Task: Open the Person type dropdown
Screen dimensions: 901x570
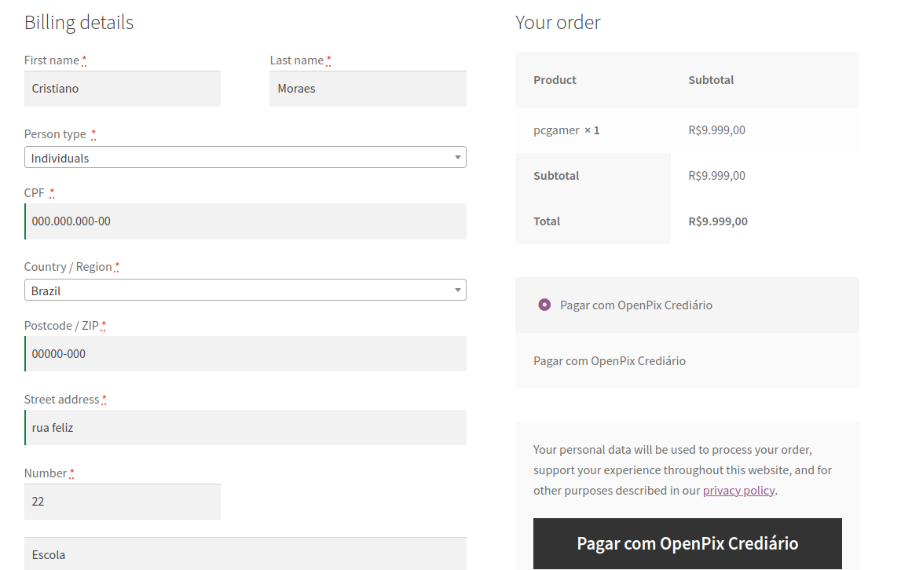Action: tap(245, 157)
